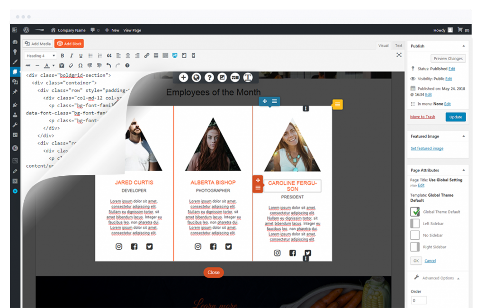Click the Update button to save changes
485x308 pixels.
pyautogui.click(x=455, y=117)
